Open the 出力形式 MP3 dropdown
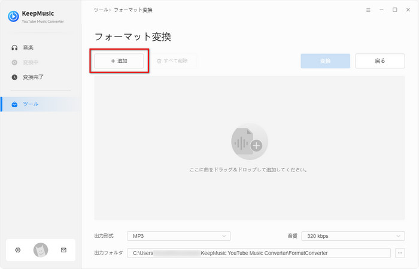Viewport: 419px width, 269px height. coord(178,236)
